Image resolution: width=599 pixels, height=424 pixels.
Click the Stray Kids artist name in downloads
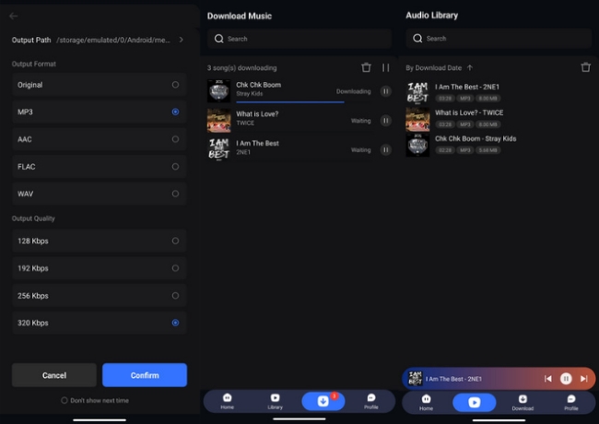point(249,94)
